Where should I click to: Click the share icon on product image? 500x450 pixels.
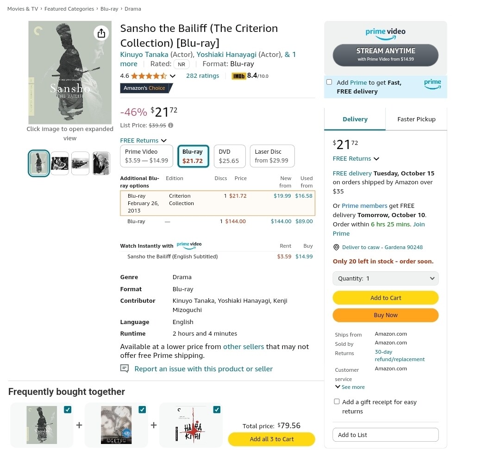point(101,33)
